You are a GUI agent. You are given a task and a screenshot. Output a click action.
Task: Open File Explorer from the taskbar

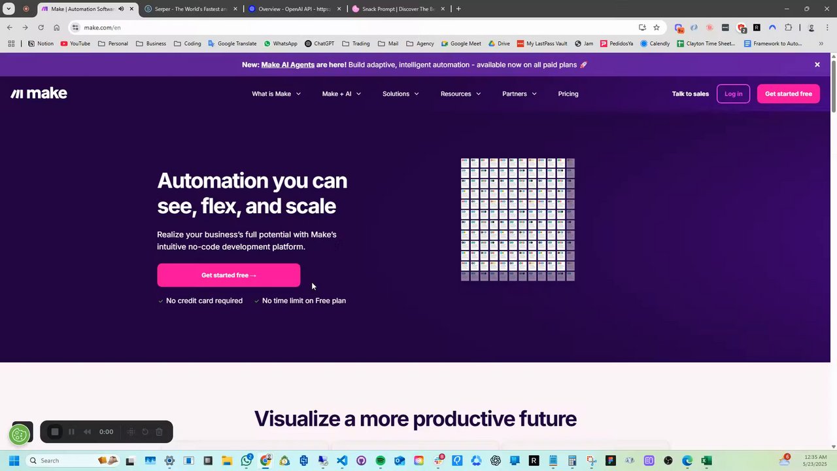click(227, 461)
